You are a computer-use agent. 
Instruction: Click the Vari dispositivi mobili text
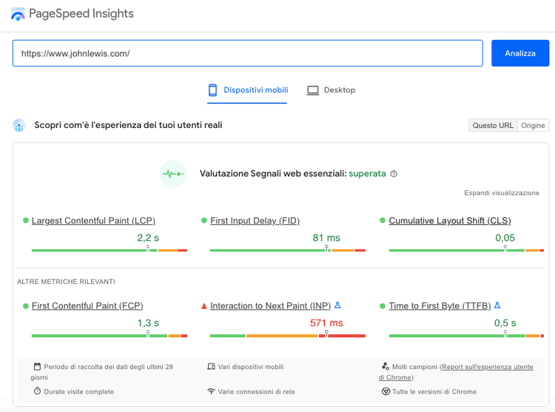click(251, 367)
